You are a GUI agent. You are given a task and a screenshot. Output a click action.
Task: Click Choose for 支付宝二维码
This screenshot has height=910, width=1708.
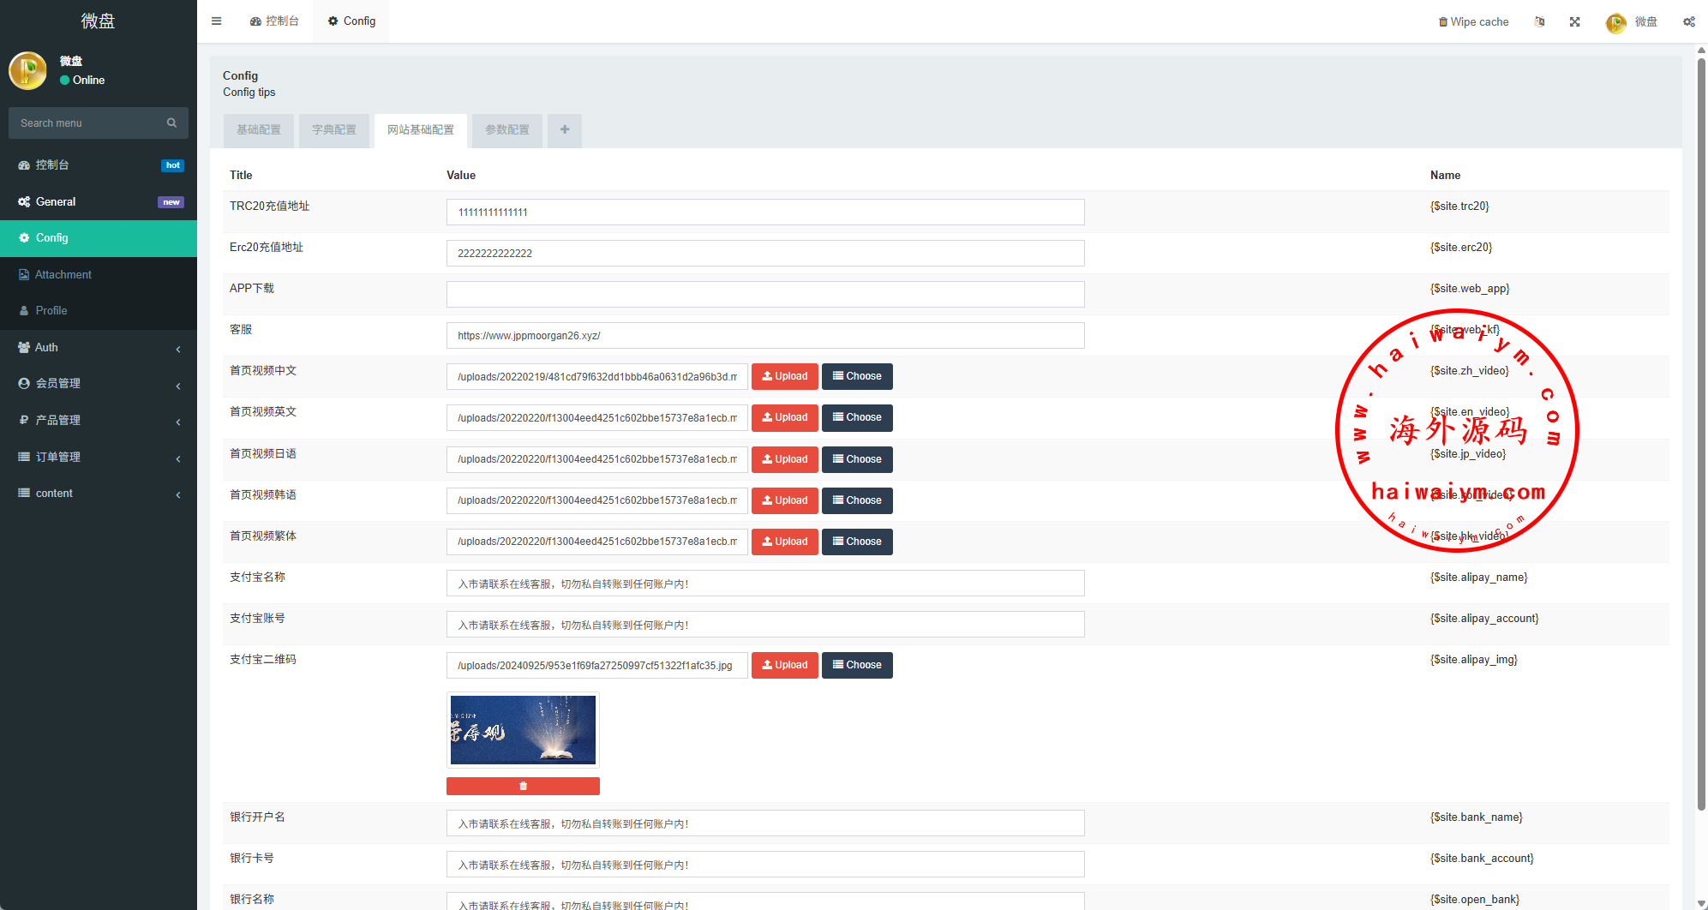pyautogui.click(x=857, y=665)
